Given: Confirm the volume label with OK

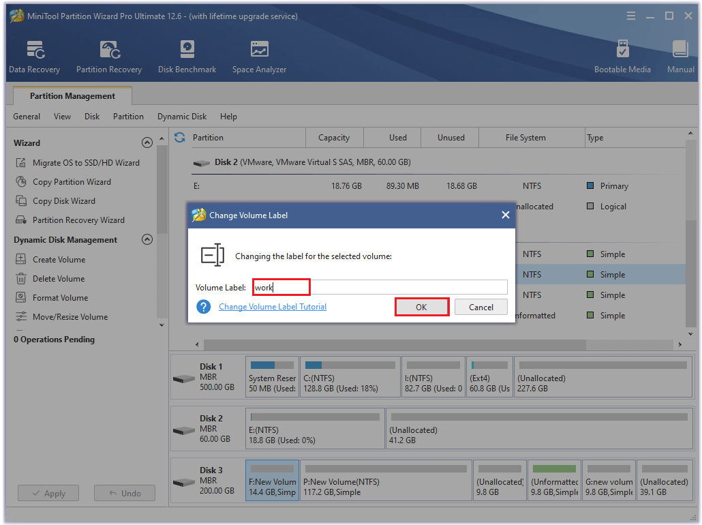Looking at the screenshot, I should pyautogui.click(x=422, y=307).
